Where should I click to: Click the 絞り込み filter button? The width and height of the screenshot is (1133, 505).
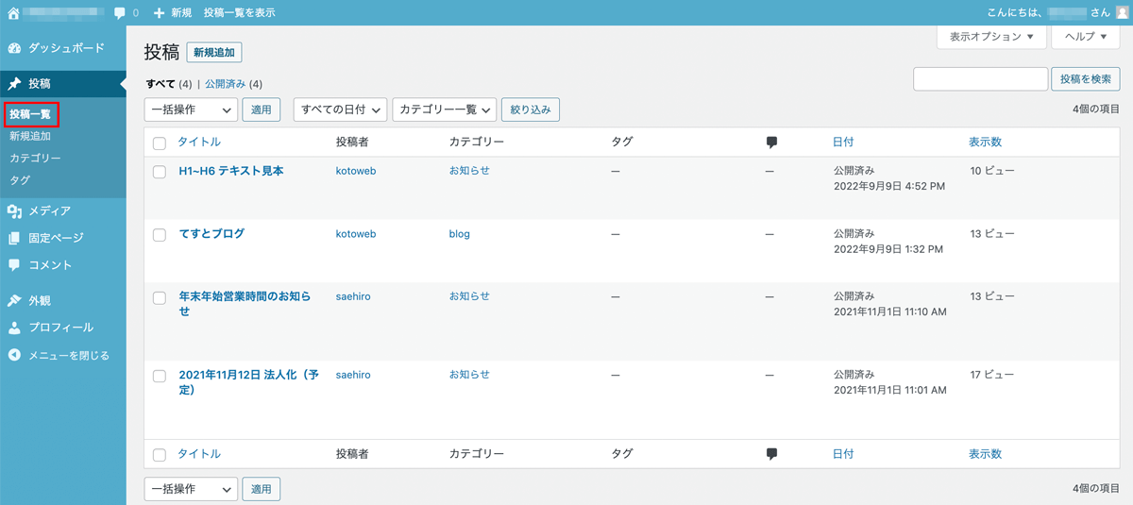[x=530, y=110]
